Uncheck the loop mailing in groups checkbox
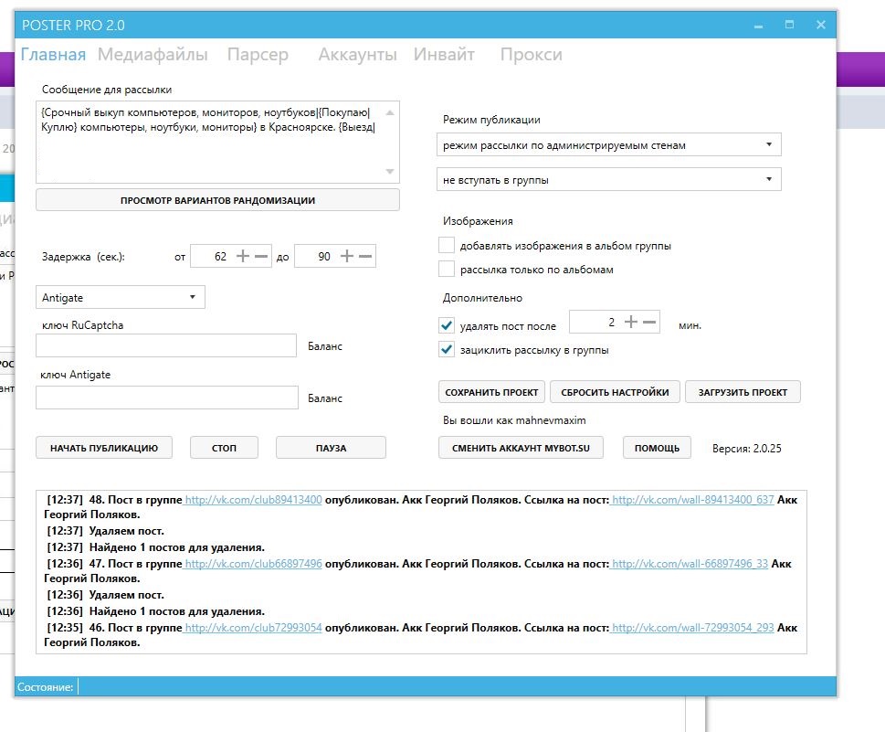885x732 pixels. (447, 349)
